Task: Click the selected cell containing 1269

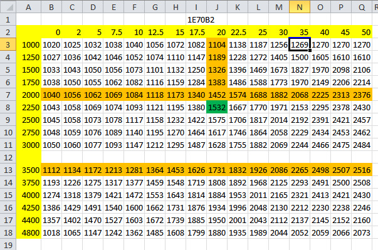Action: [x=300, y=44]
